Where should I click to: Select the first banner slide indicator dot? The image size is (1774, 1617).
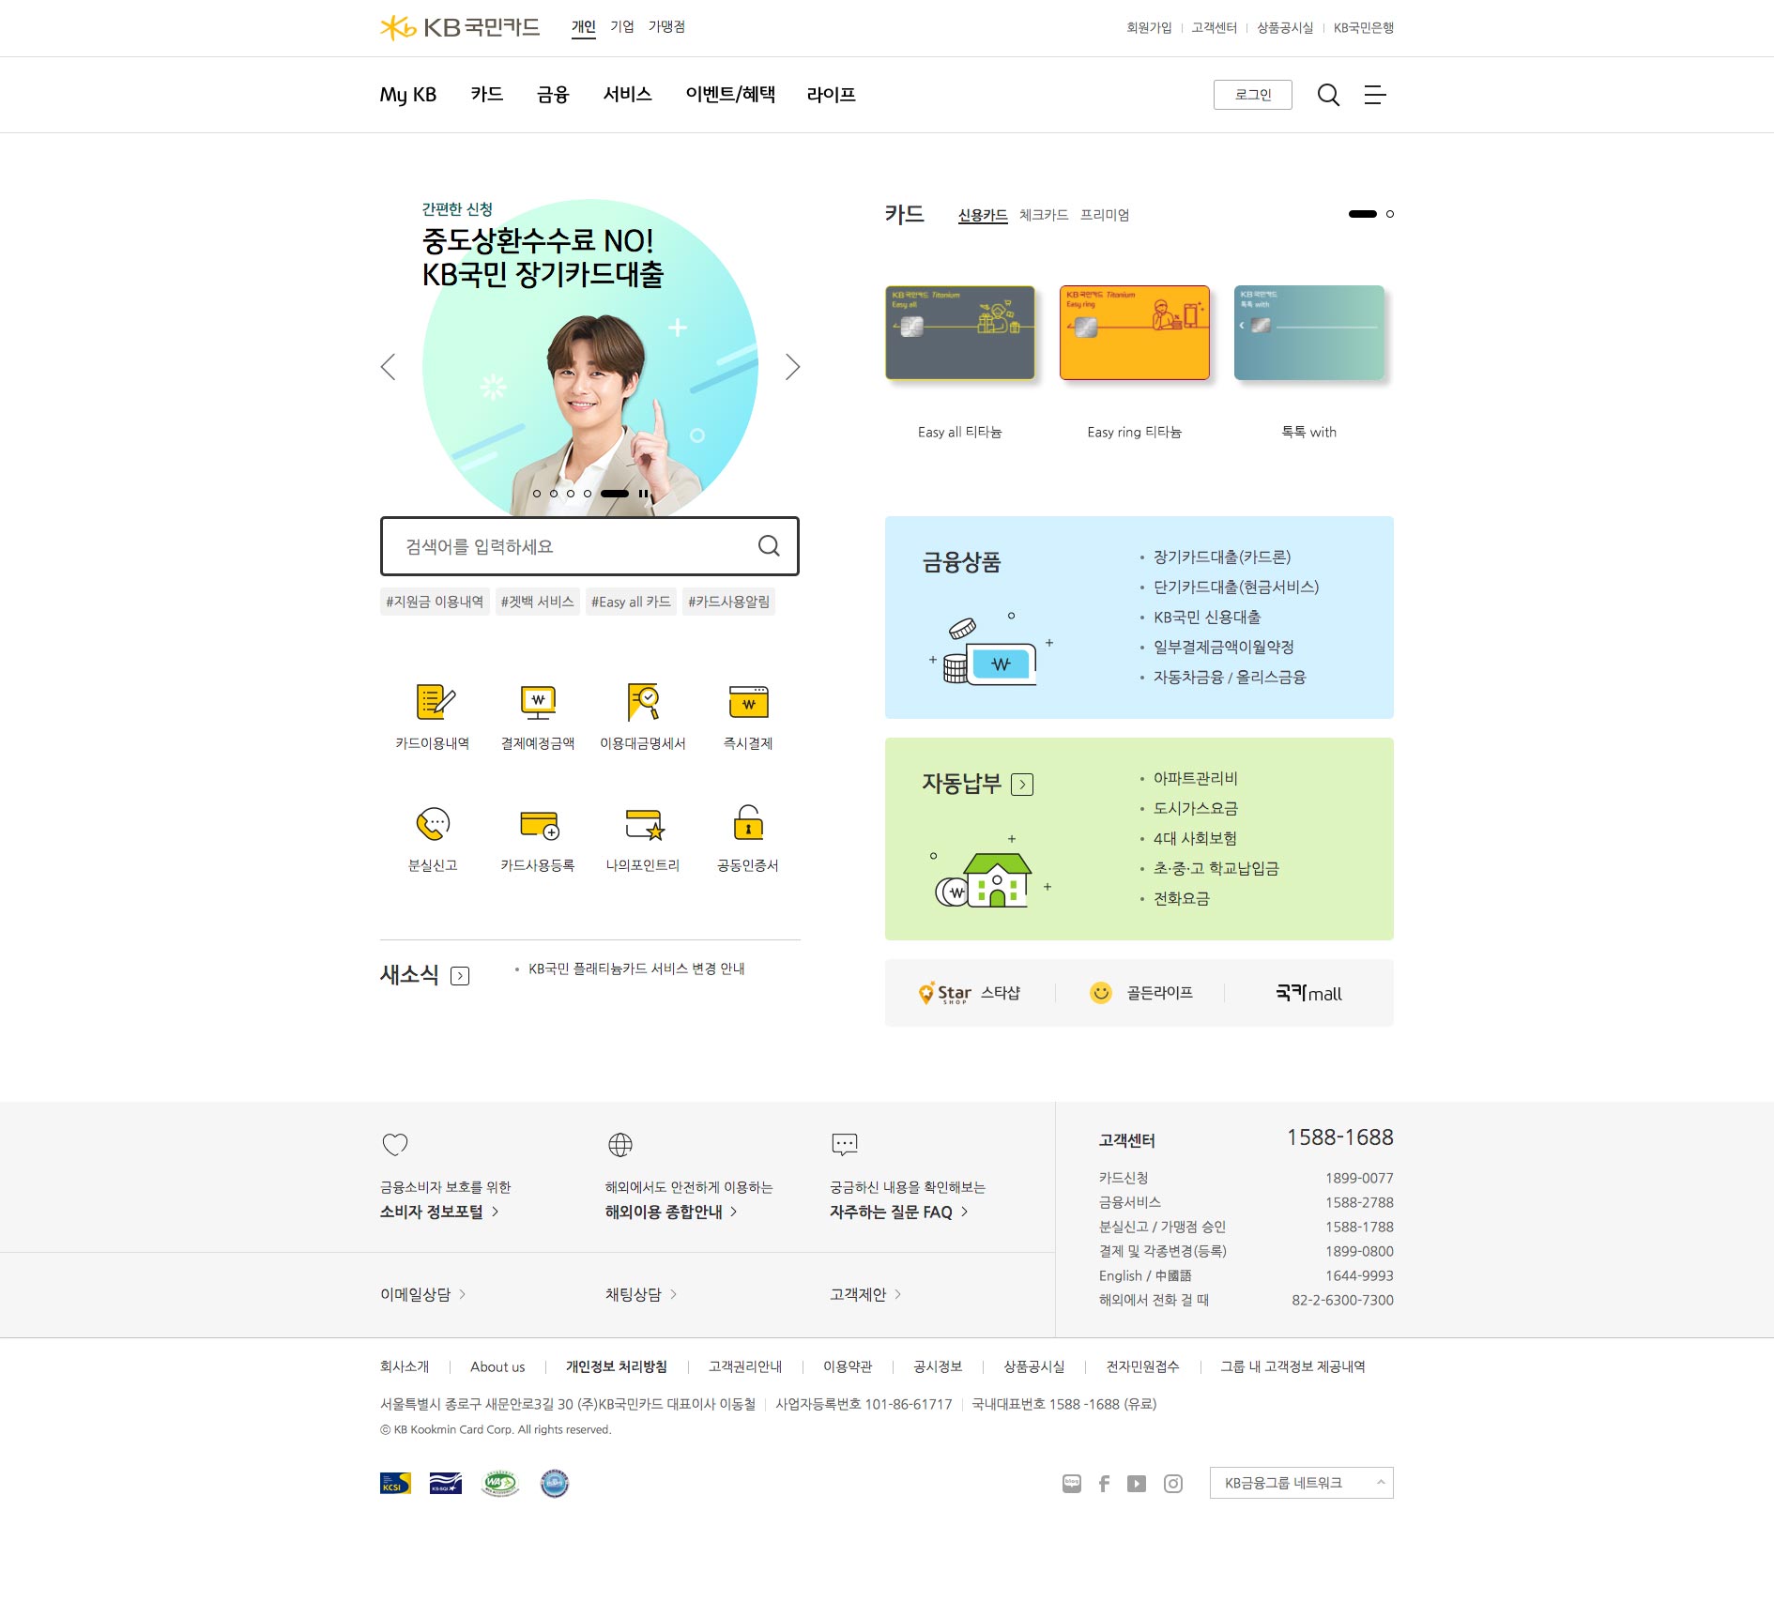pos(537,494)
